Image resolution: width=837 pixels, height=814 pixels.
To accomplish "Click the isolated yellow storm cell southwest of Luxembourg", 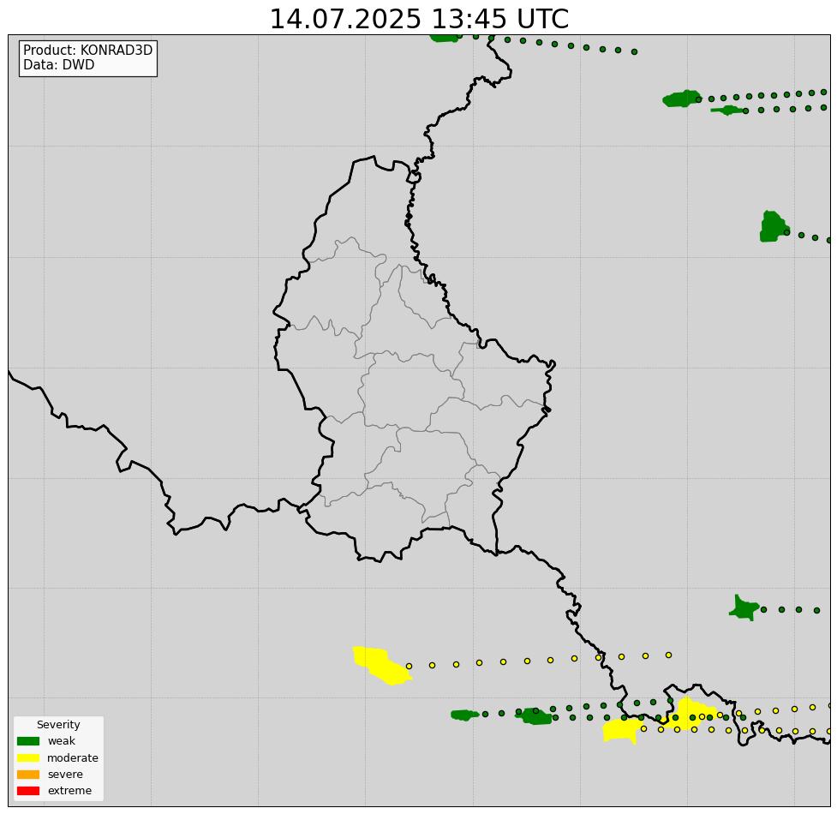I will pyautogui.click(x=381, y=665).
